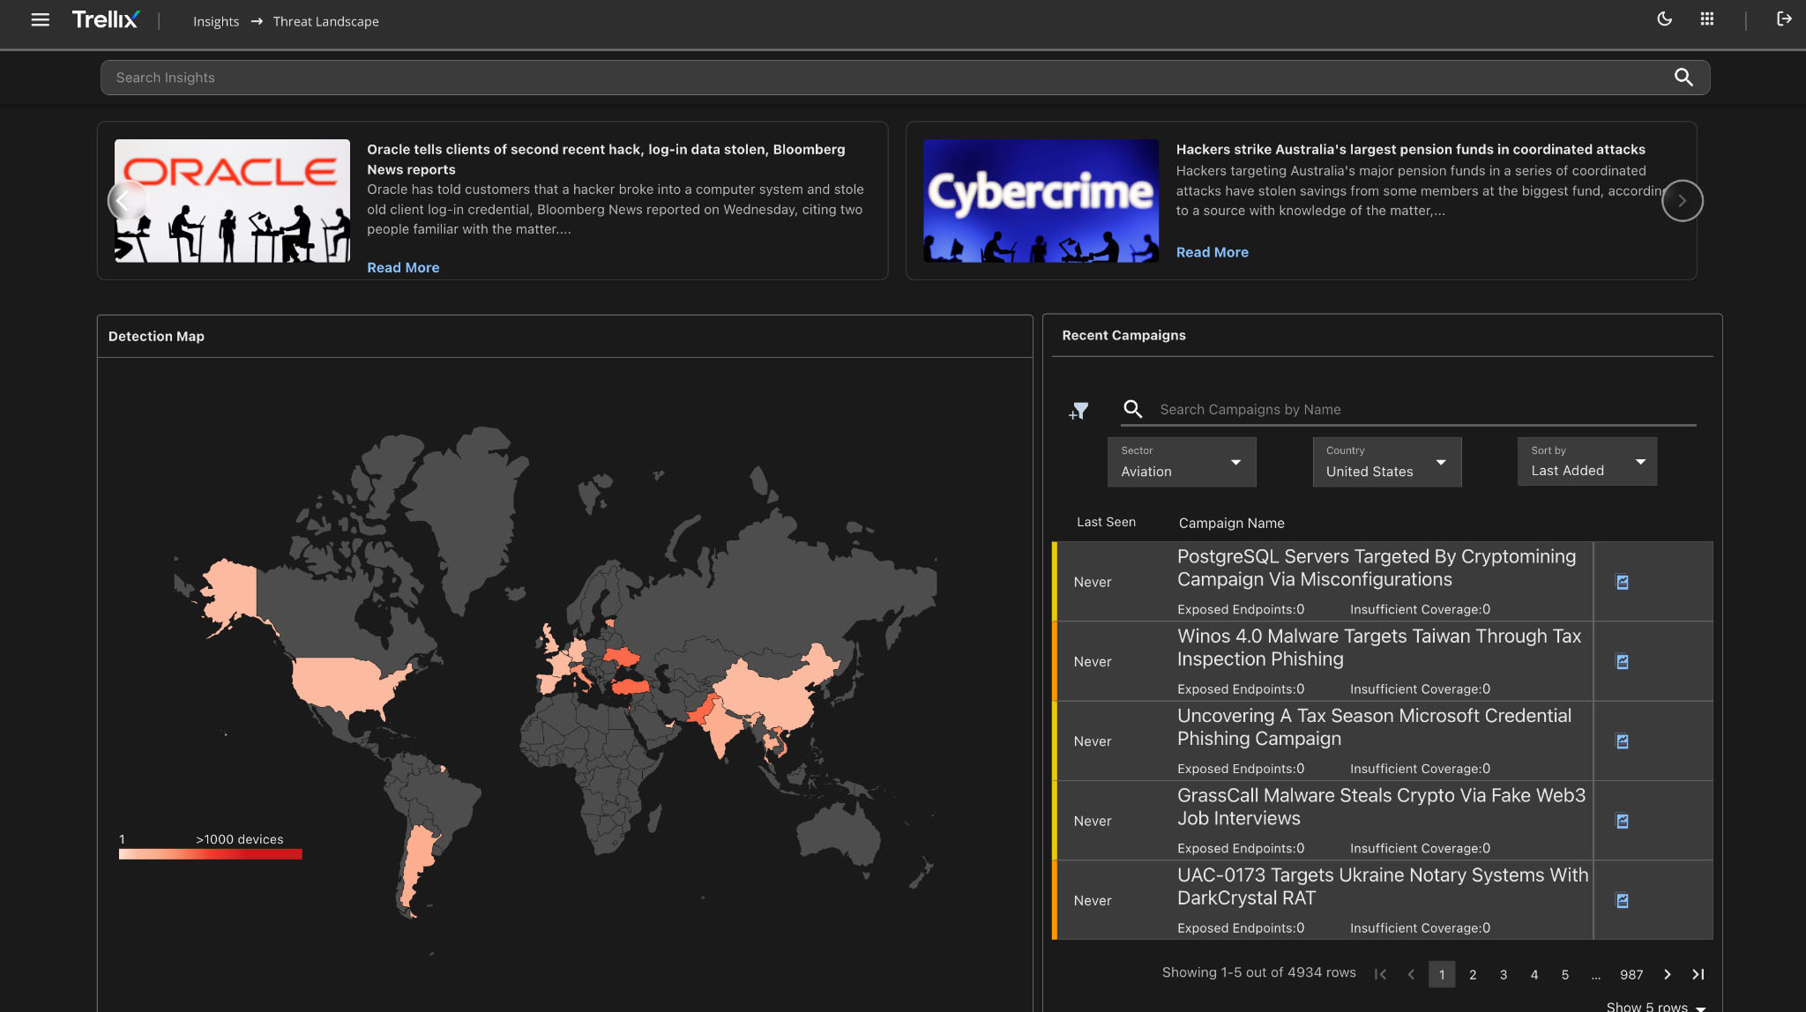
Task: Go to previous campaigns page
Action: (x=1411, y=974)
